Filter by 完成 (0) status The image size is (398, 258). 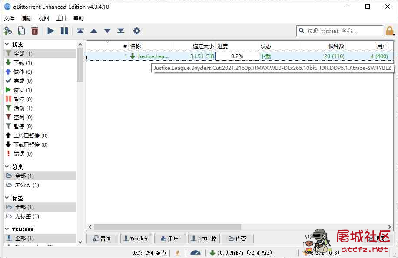[x=40, y=81]
